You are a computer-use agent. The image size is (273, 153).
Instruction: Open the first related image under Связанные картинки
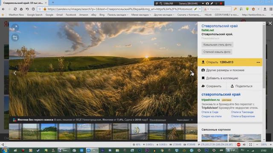click(x=215, y=138)
